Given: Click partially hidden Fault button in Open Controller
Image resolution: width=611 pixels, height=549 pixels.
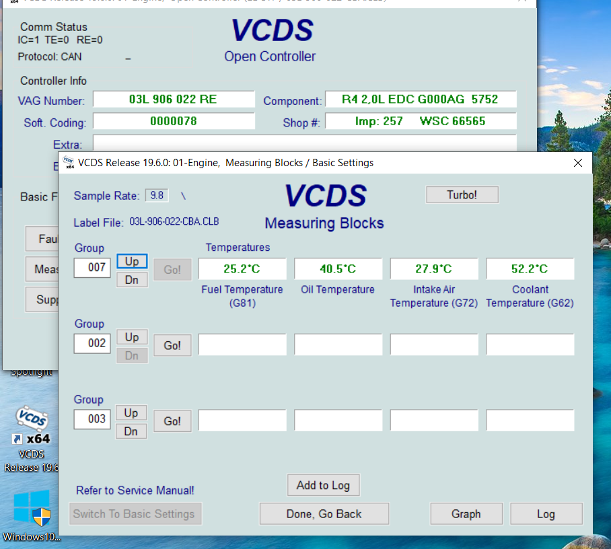Looking at the screenshot, I should [42, 238].
